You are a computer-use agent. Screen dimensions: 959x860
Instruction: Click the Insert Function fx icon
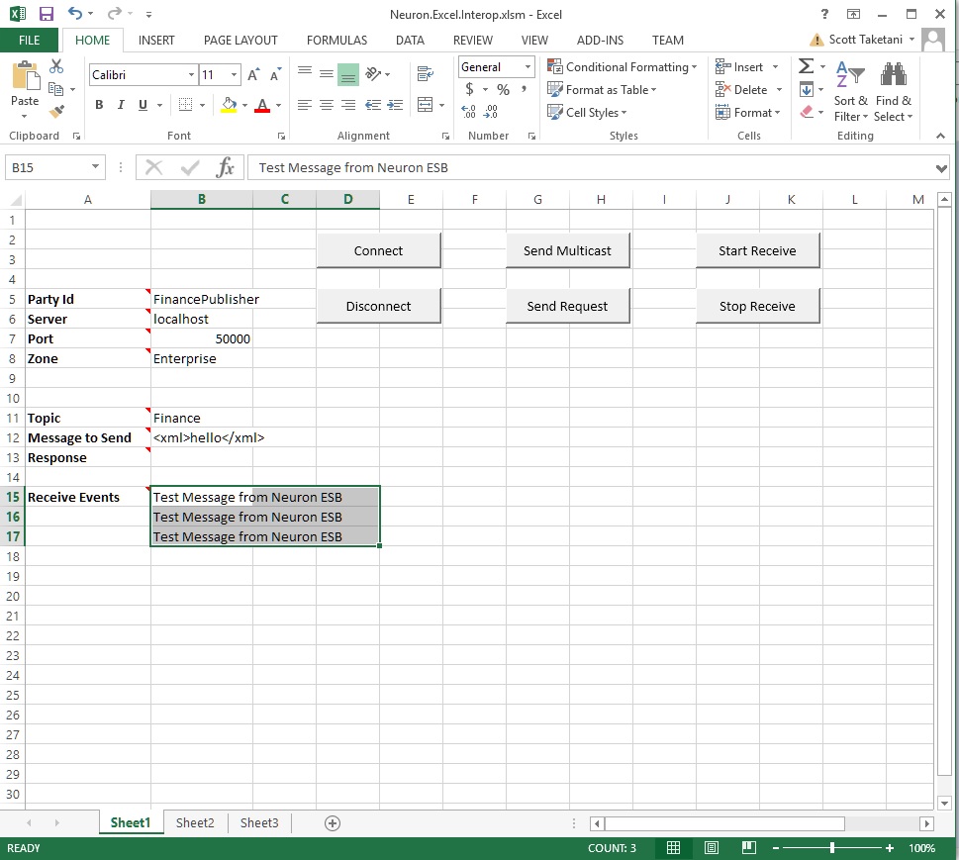225,167
